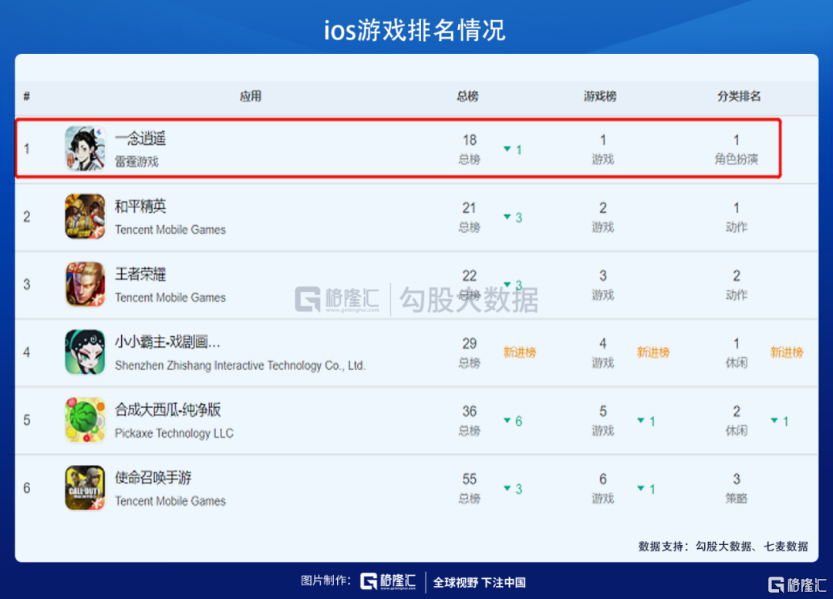Click the 图片制作 label in footer
The image size is (833, 599).
325,580
